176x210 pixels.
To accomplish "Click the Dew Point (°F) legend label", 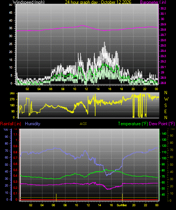I will (162, 124).
